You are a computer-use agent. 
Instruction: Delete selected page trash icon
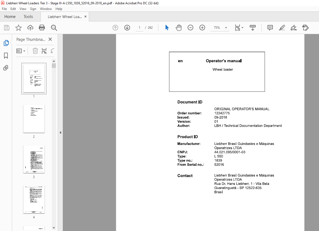[35, 51]
